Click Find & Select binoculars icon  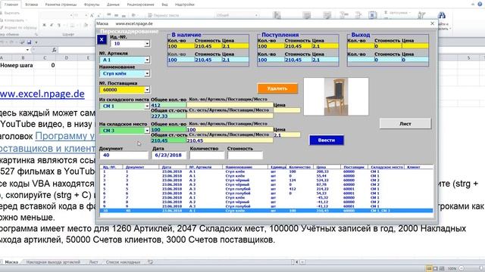click(x=442, y=15)
